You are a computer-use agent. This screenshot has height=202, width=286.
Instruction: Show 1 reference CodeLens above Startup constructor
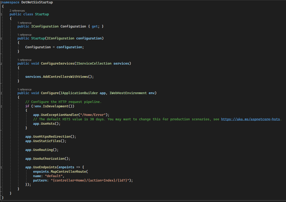[24, 35]
